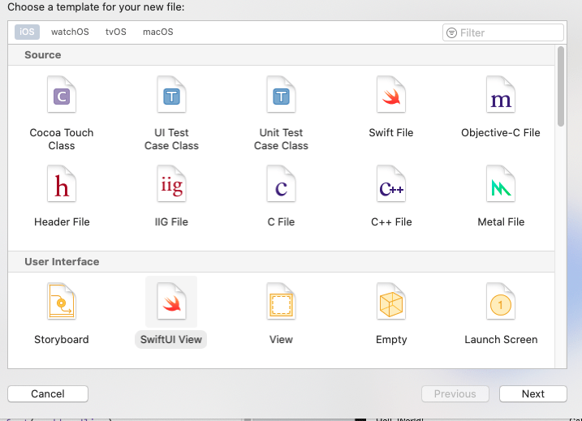Viewport: 582px width, 421px height.
Task: Pick the IIG File template
Action: (171, 188)
